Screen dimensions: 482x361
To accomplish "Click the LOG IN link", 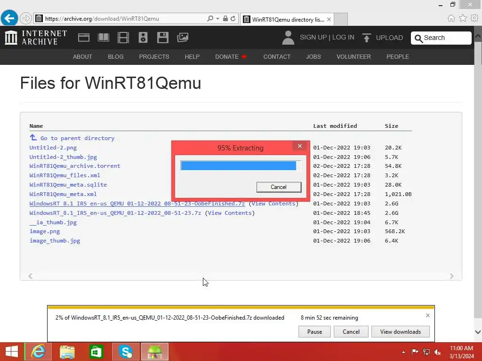I will click(343, 37).
